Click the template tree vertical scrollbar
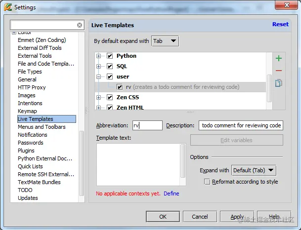This screenshot has width=301, height=230. click(x=269, y=88)
